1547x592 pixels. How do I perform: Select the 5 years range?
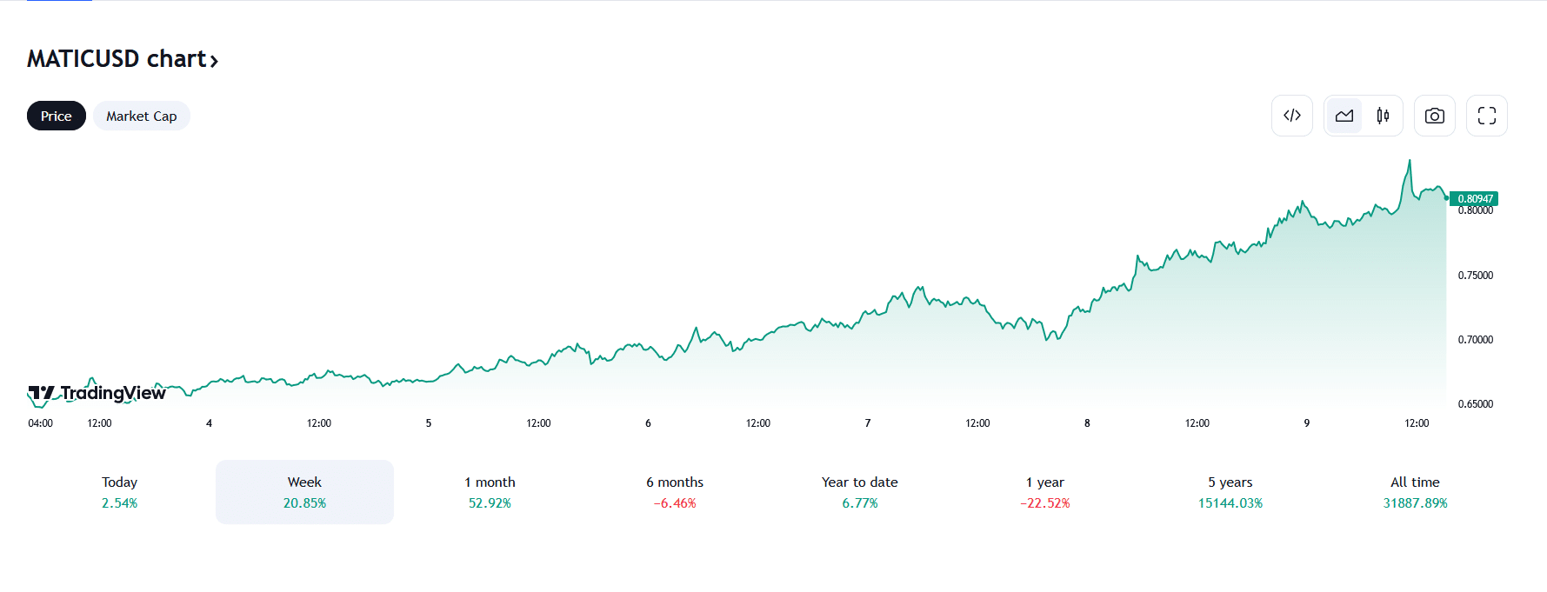click(x=1230, y=492)
